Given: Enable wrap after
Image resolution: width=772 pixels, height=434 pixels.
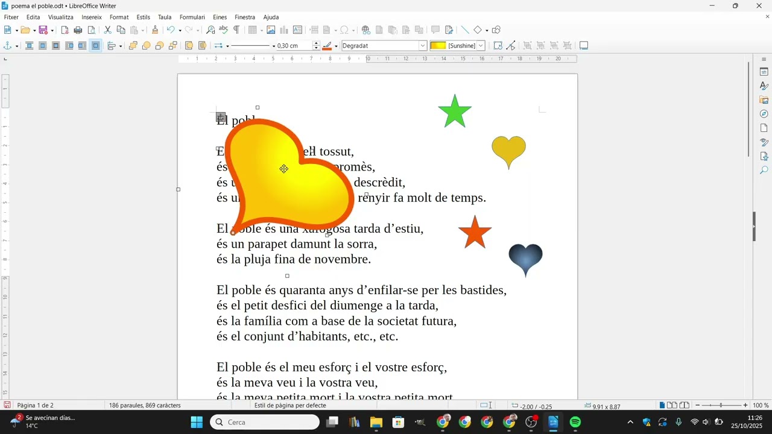Looking at the screenshot, I should point(82,46).
